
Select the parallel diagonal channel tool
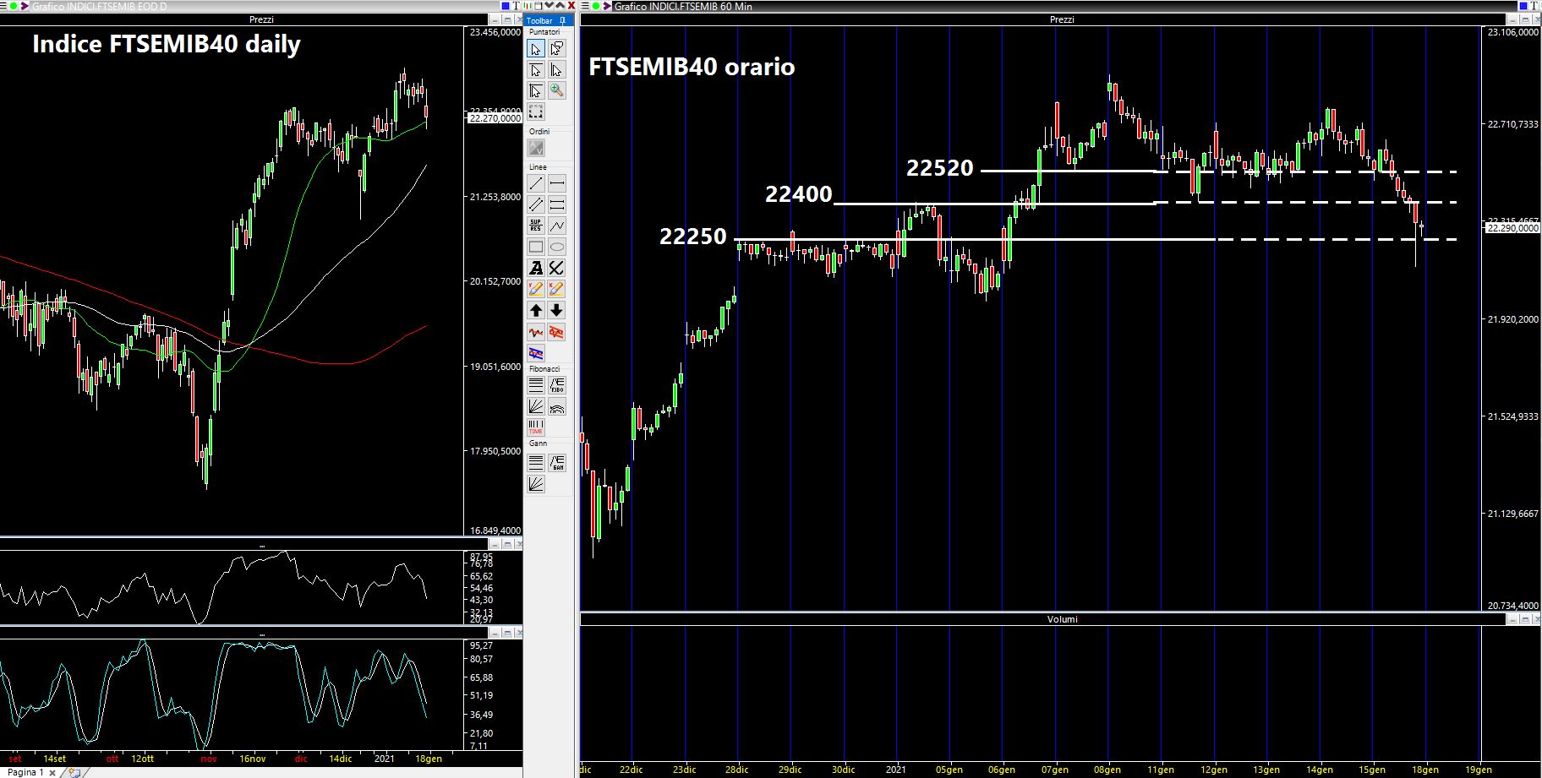[x=536, y=204]
